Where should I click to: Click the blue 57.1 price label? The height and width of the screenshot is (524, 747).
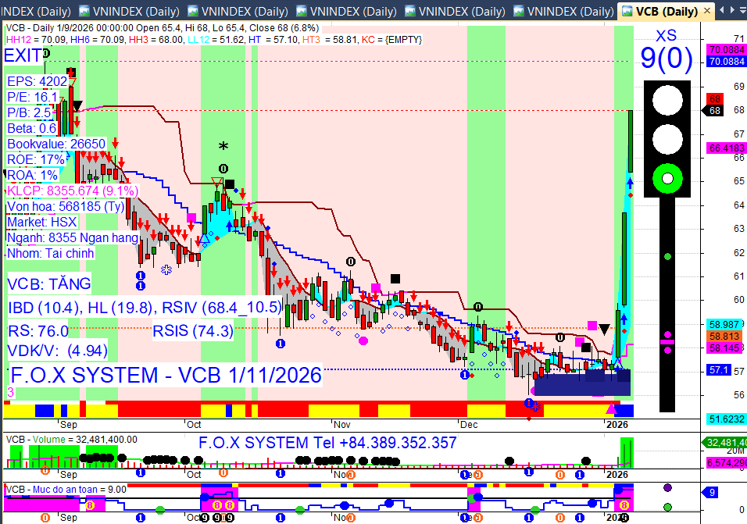718,370
